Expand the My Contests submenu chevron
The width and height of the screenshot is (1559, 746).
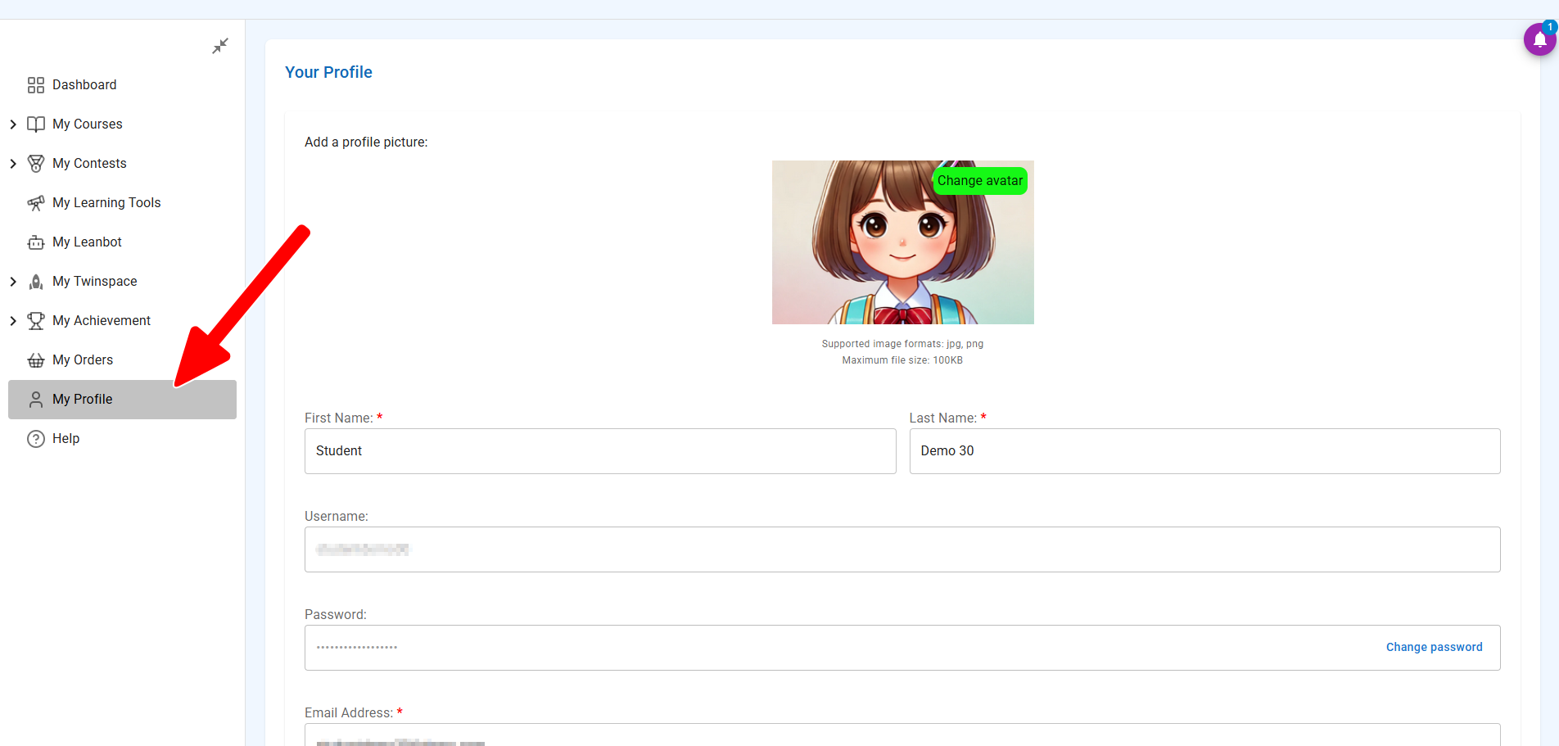coord(13,164)
